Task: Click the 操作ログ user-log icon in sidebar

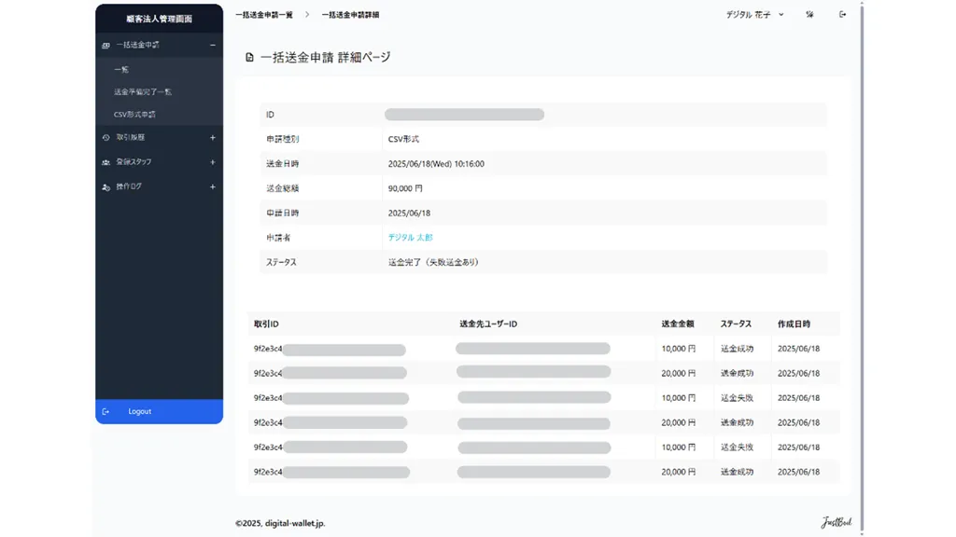Action: point(106,186)
